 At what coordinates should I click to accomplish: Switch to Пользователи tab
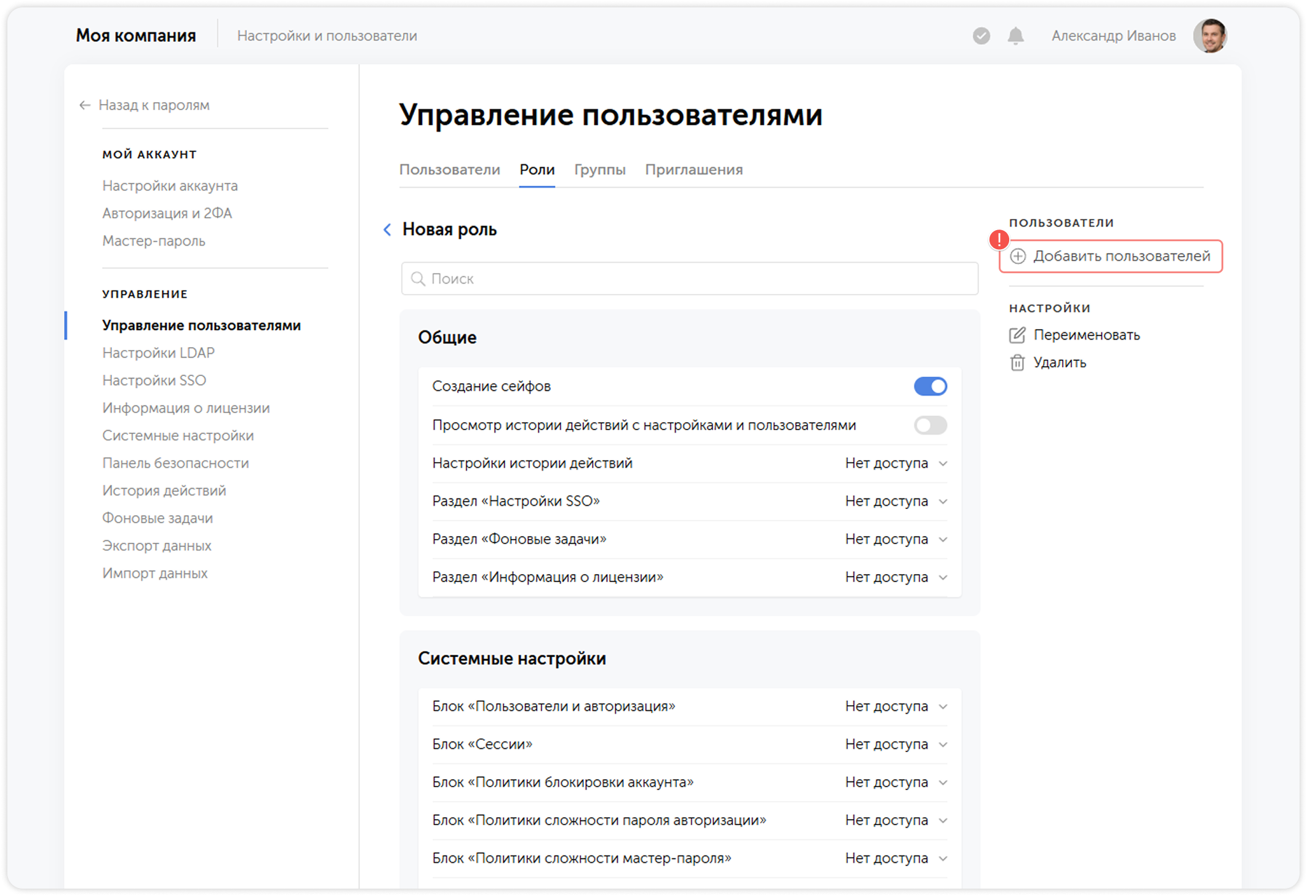(450, 170)
